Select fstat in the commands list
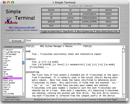Viewport: 130px width, 104px height. tap(13, 89)
